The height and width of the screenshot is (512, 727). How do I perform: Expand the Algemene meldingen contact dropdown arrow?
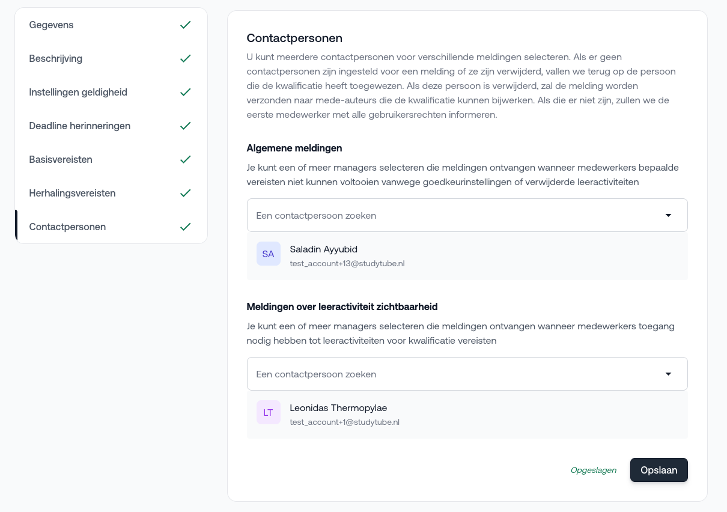click(668, 215)
